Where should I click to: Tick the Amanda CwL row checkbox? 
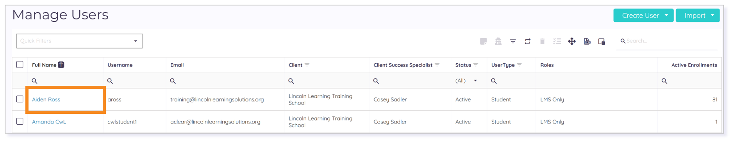(x=20, y=121)
